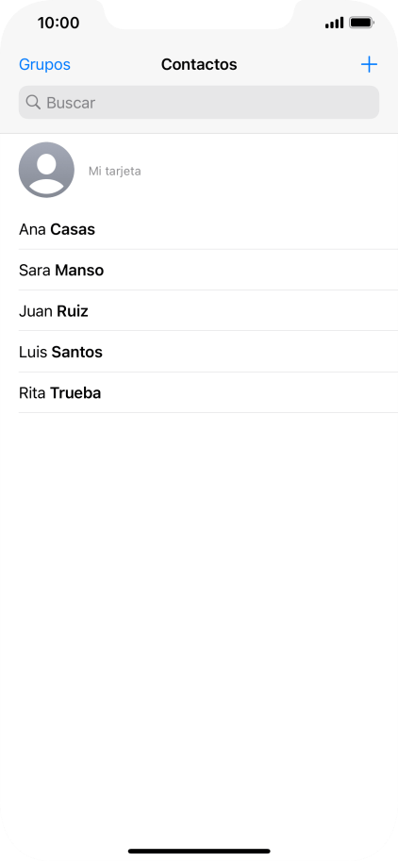398x861 pixels.
Task: Tap the Contactos title header
Action: [x=199, y=64]
